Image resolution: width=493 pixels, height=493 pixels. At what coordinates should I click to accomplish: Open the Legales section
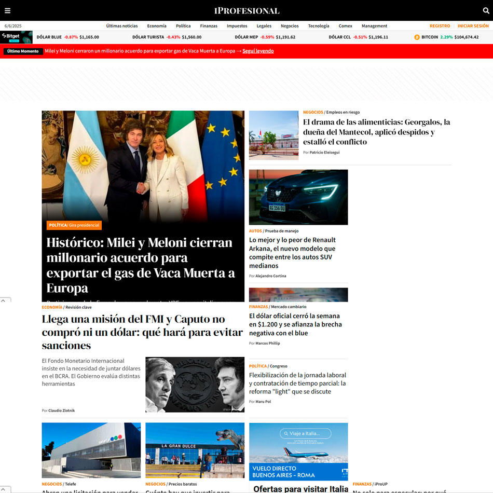tap(264, 26)
